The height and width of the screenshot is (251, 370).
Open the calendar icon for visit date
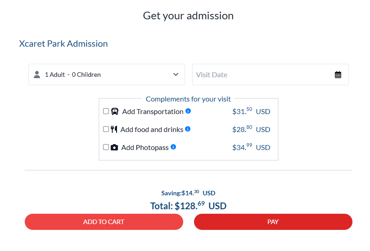click(338, 75)
